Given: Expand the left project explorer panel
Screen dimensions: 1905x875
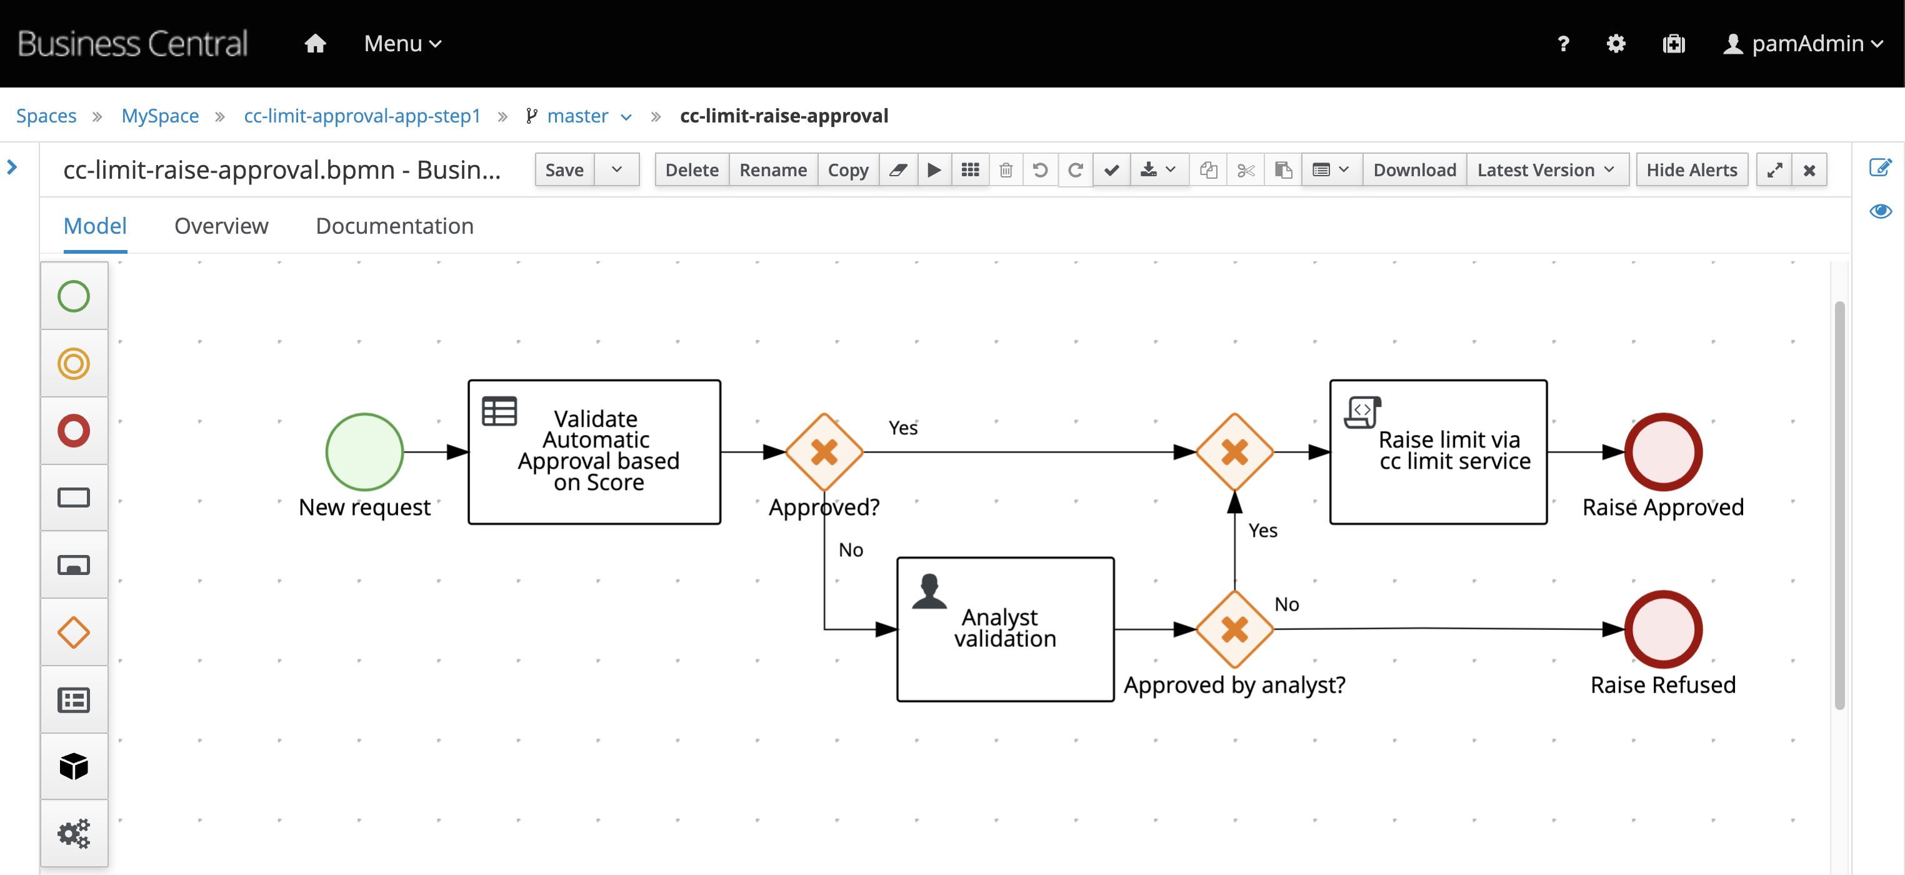Looking at the screenshot, I should coord(12,167).
